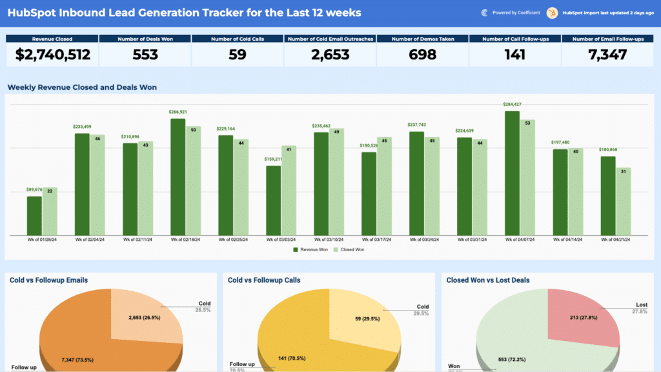The height and width of the screenshot is (372, 661).
Task: Click the 'Powered by Coefficient' text
Action: (x=516, y=13)
